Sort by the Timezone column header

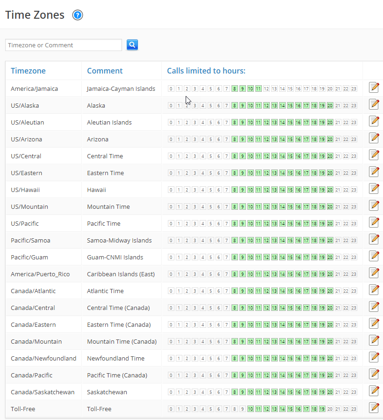pos(28,71)
